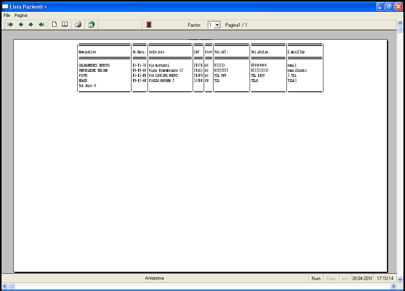The width and height of the screenshot is (405, 291).
Task: Click the 'CAP' column header
Action: [x=197, y=52]
